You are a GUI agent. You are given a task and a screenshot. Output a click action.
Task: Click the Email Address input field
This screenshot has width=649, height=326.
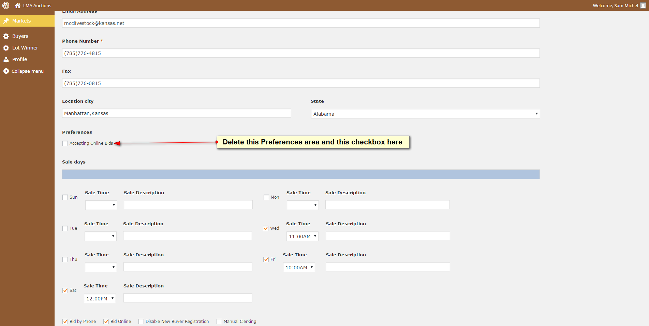(301, 23)
